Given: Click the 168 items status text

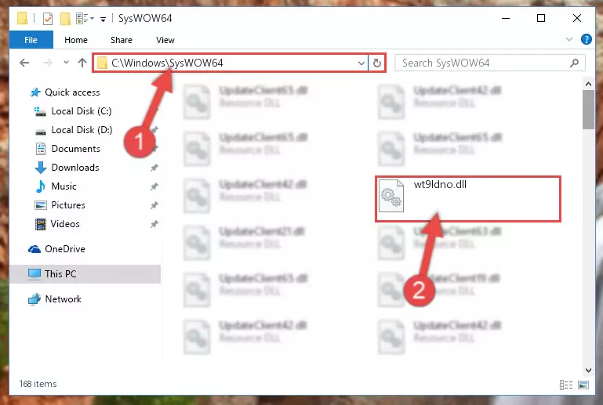Looking at the screenshot, I should (x=38, y=384).
